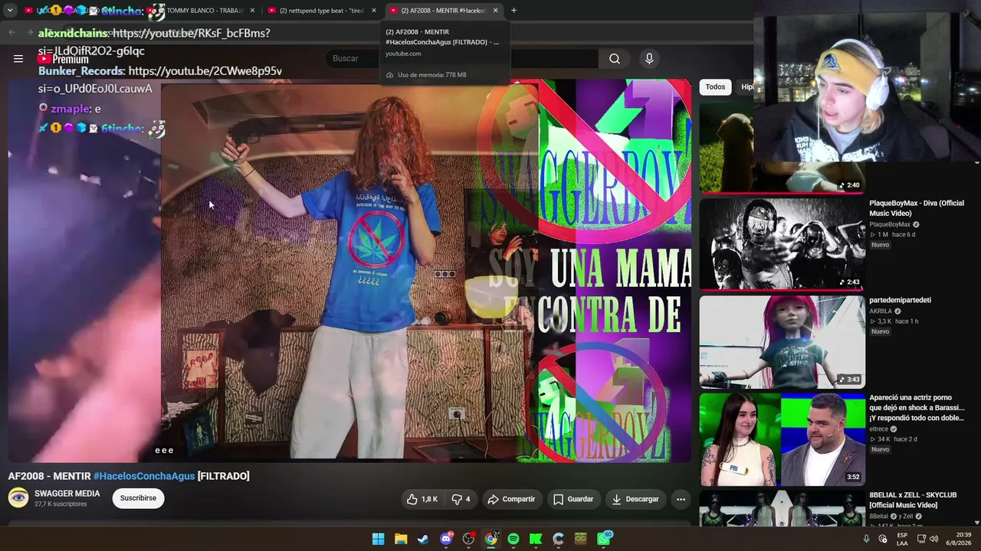Open File Explorer from the taskbar
This screenshot has width=981, height=551.
coord(401,539)
